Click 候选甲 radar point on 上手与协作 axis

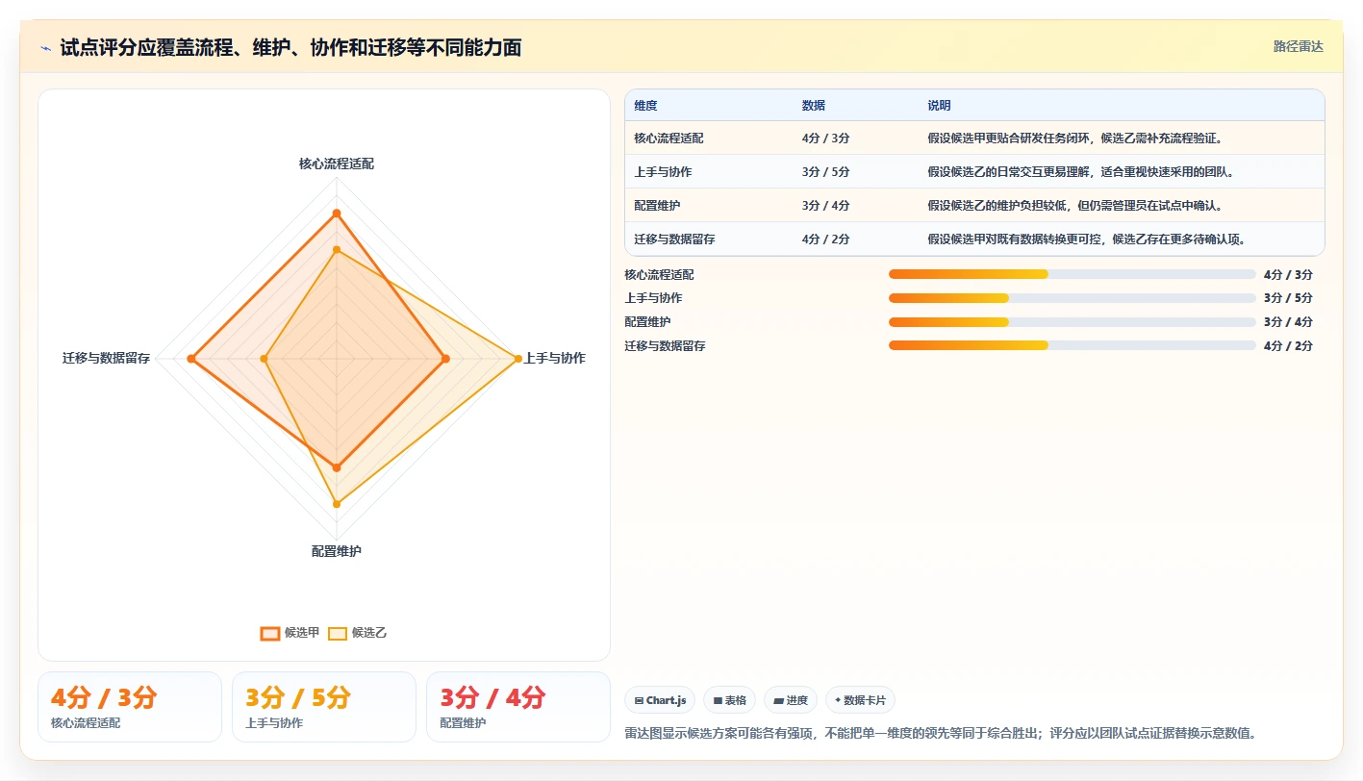click(x=445, y=359)
